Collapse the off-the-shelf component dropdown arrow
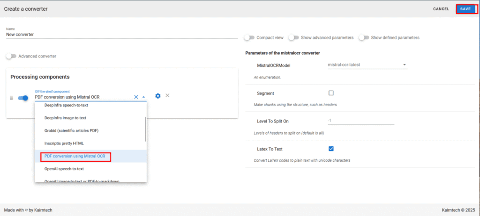The height and width of the screenshot is (216, 480). click(x=143, y=97)
